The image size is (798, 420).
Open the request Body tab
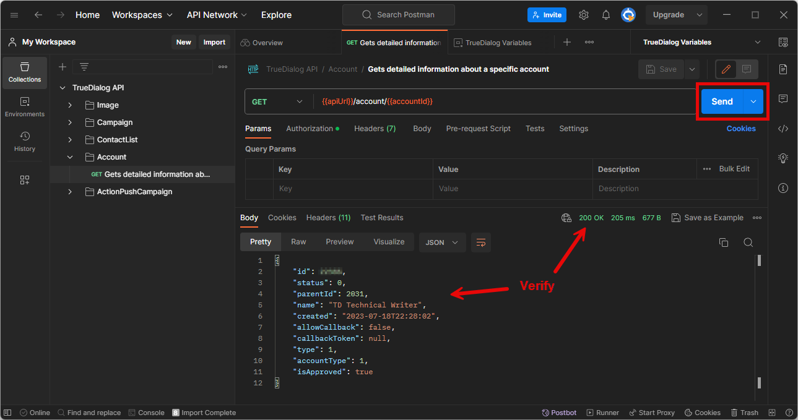point(422,129)
